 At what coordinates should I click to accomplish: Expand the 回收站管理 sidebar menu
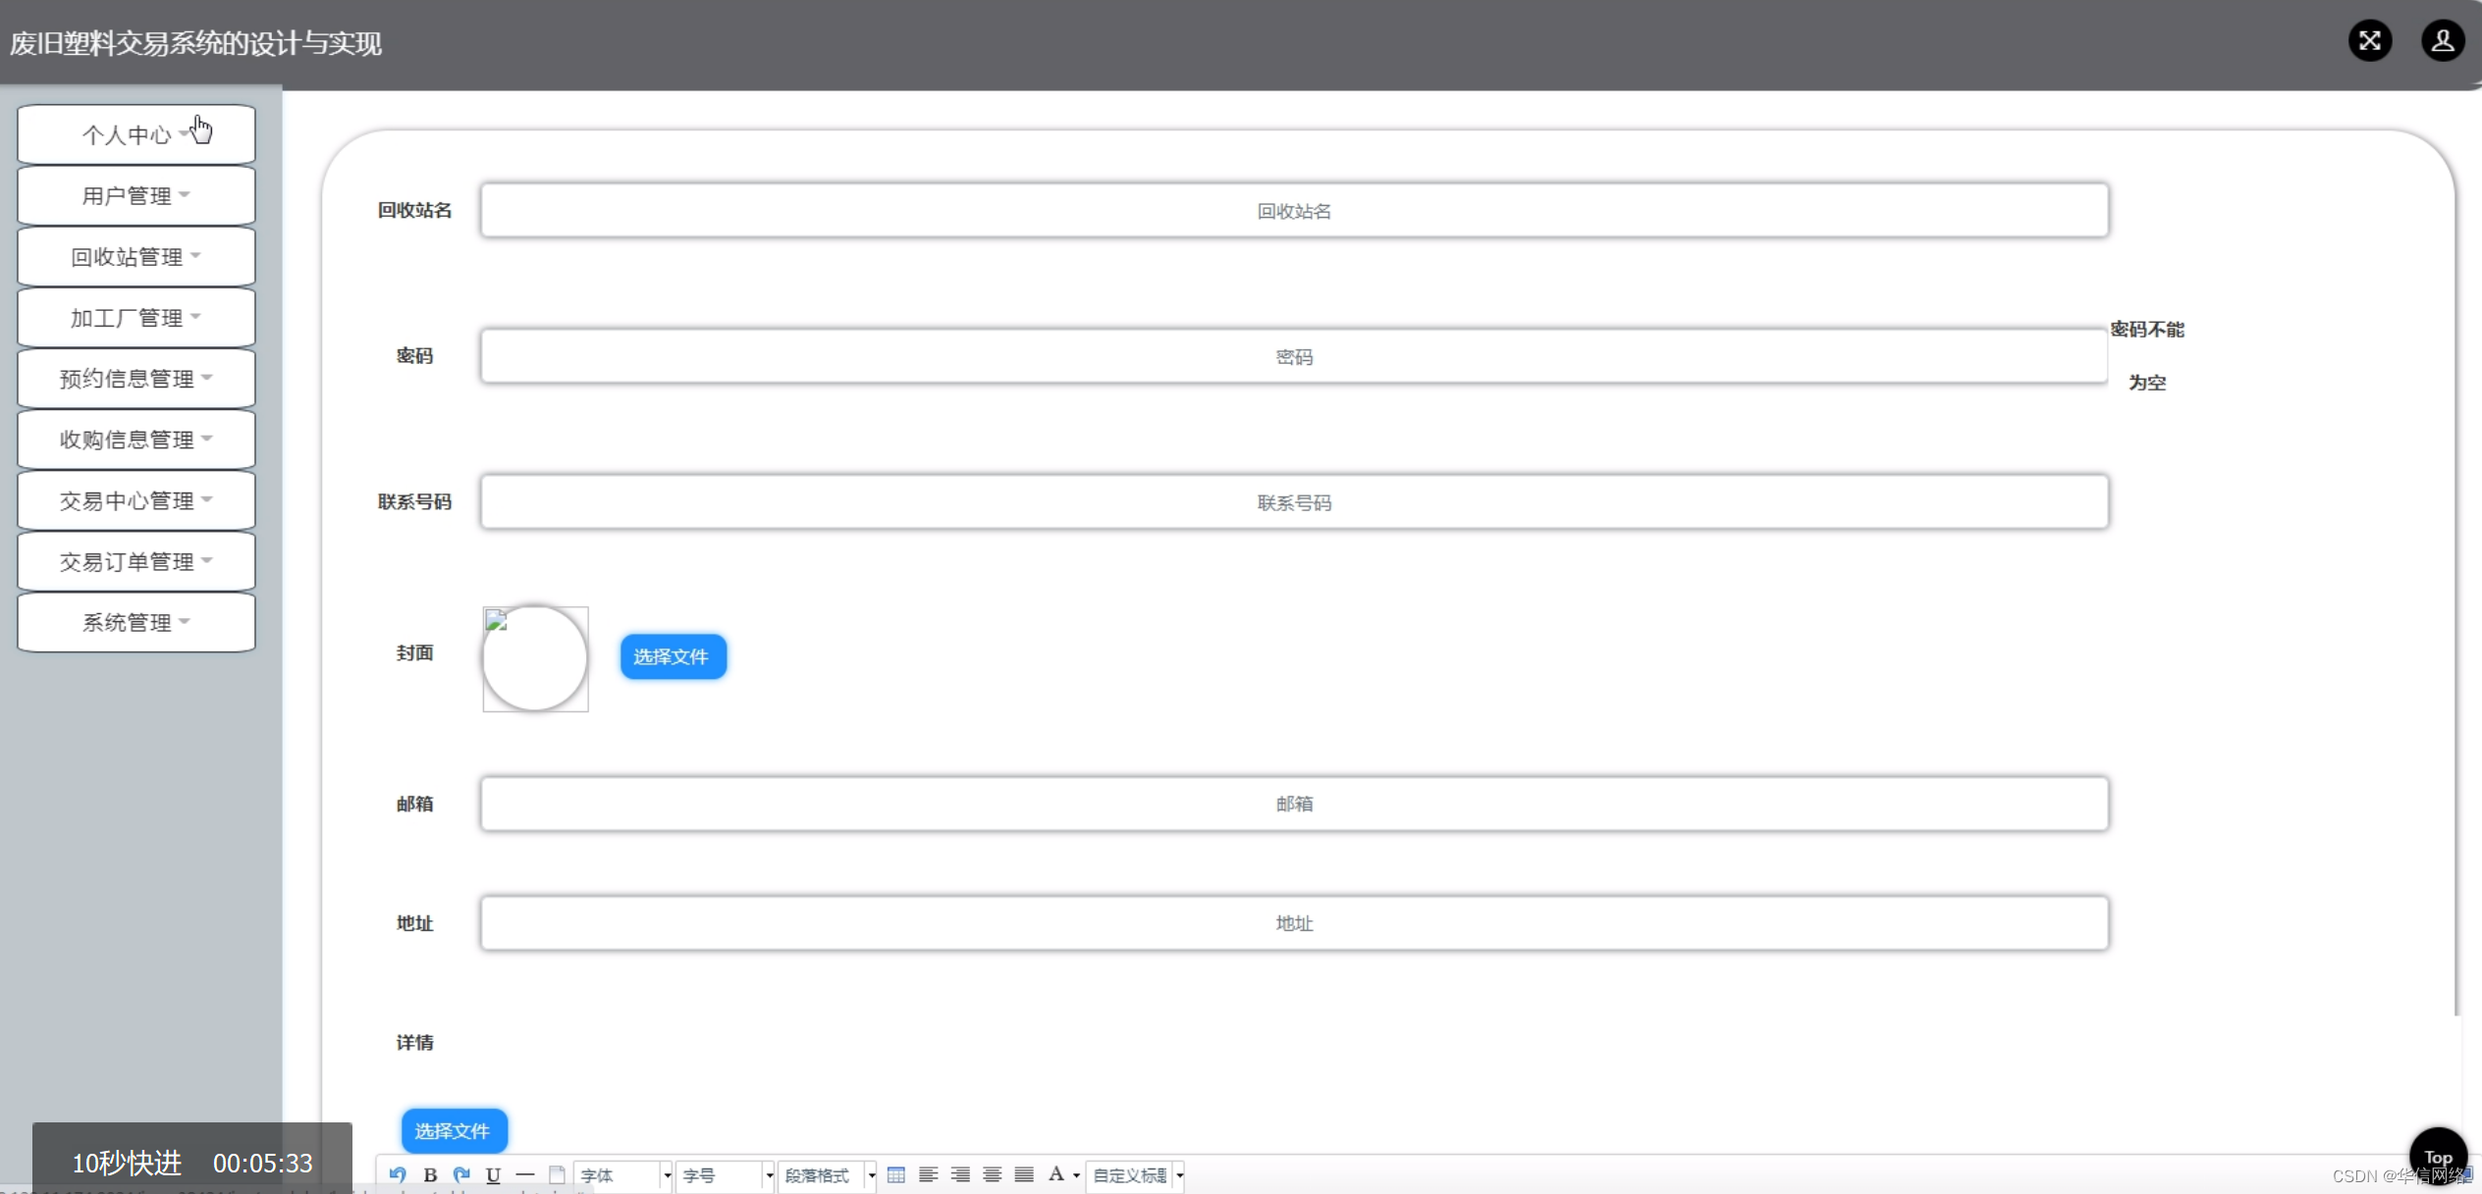[136, 257]
